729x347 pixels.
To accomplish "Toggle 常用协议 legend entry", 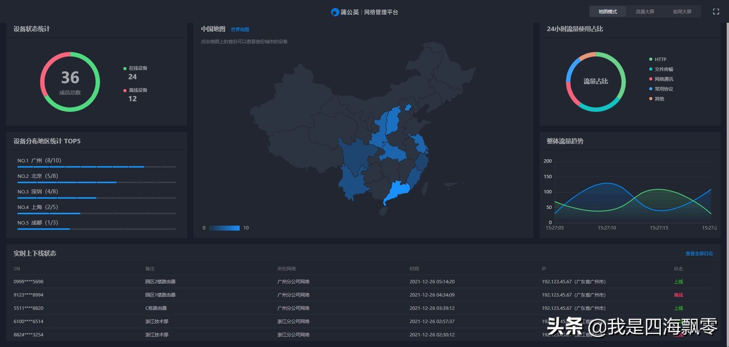I will (663, 89).
